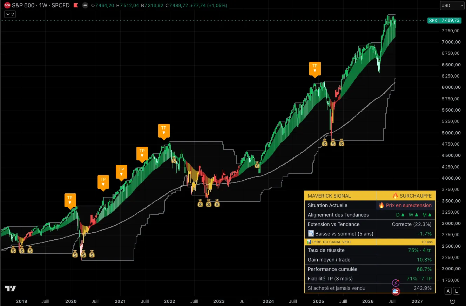
Task: Click first money bag under the 2020 crash
Action: (75, 253)
